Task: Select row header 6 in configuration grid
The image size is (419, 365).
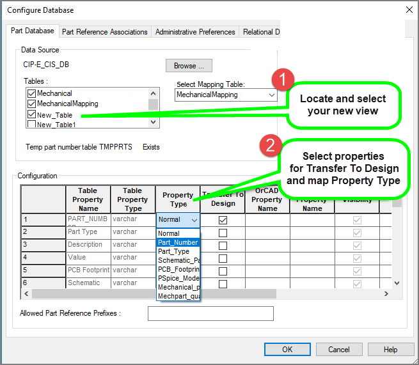Action: tap(43, 283)
